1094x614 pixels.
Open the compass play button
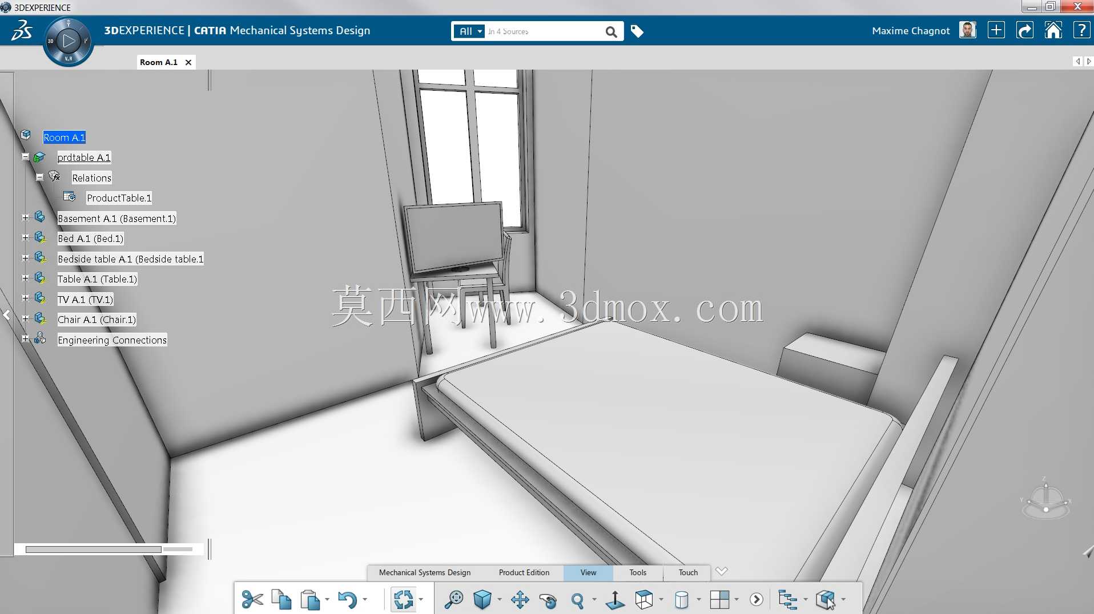[69, 41]
